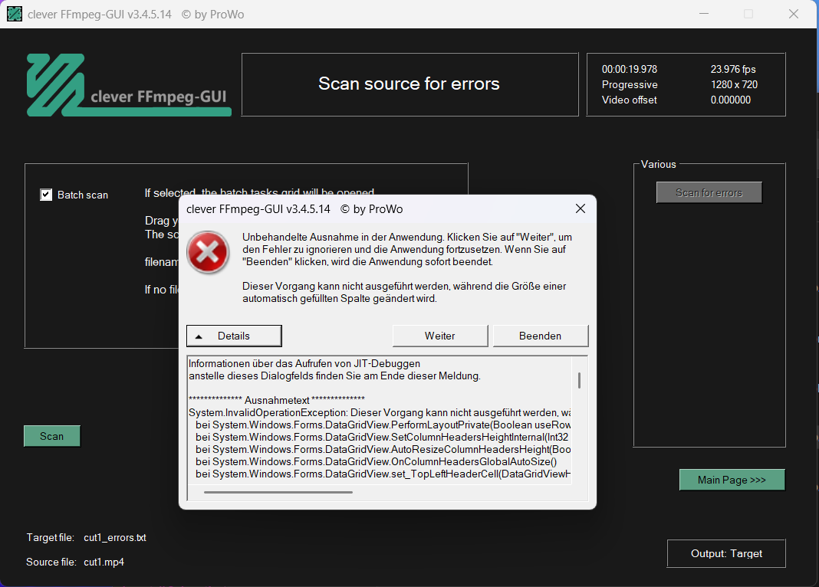Click the horizontal scrollbar in exception details
The image size is (819, 587).
(278, 492)
